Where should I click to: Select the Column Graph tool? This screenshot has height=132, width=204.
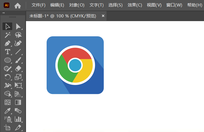[x=18, y=119]
